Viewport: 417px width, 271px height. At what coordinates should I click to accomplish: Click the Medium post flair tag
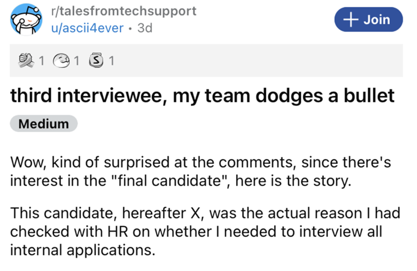[44, 124]
